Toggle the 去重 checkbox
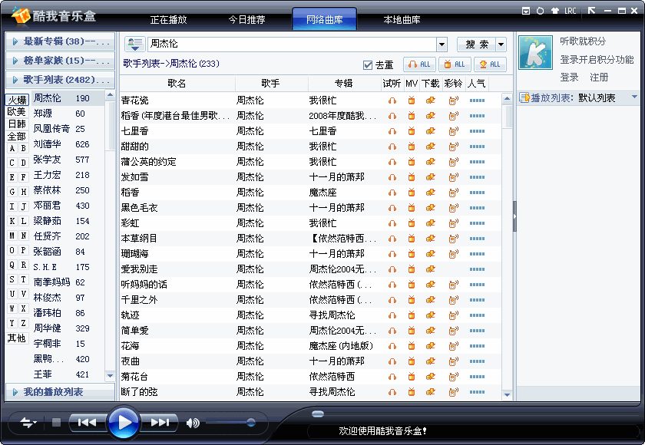The width and height of the screenshot is (645, 445). pos(368,65)
